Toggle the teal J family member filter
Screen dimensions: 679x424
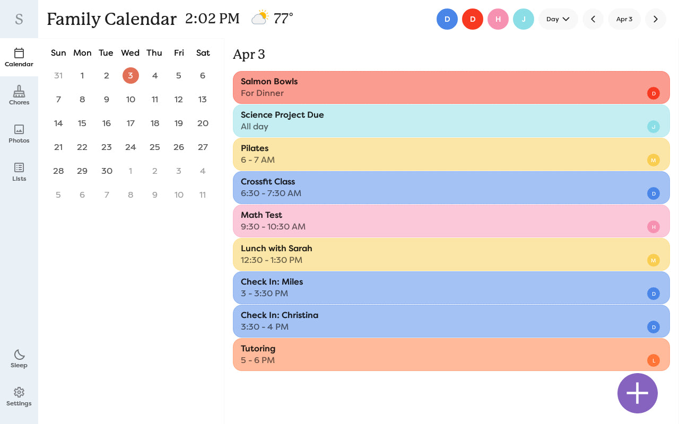tap(524, 19)
